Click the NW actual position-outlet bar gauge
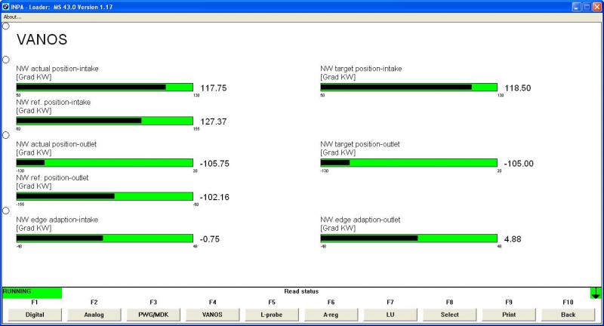604x326 pixels. (x=105, y=163)
